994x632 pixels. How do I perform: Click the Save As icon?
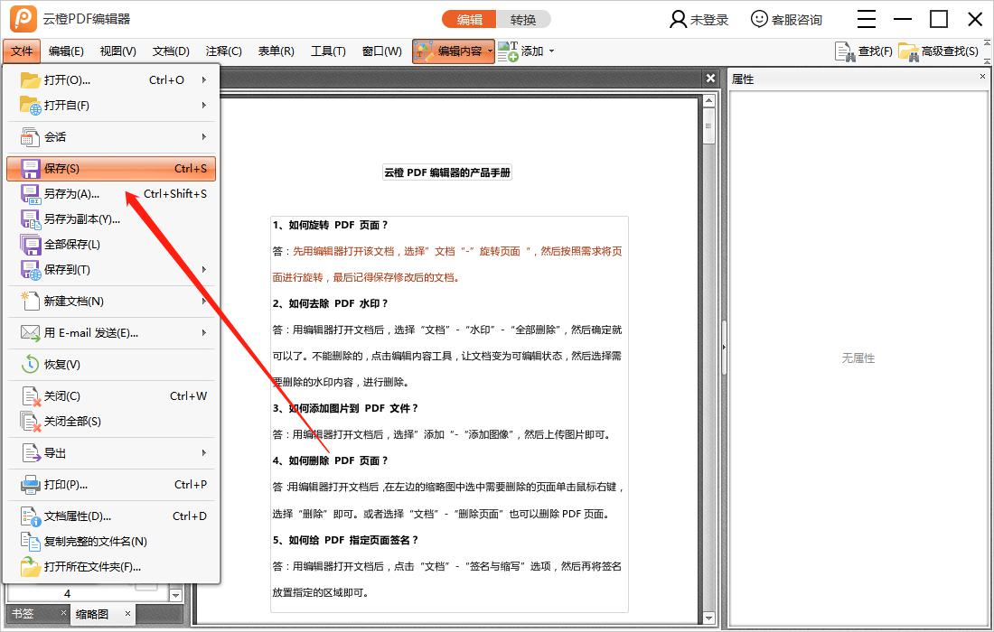pos(30,194)
